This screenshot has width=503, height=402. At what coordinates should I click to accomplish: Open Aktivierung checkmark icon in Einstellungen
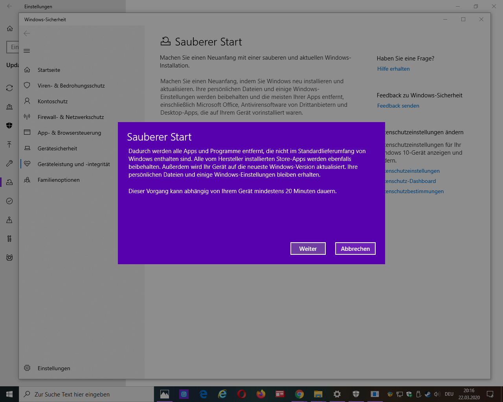point(9,201)
